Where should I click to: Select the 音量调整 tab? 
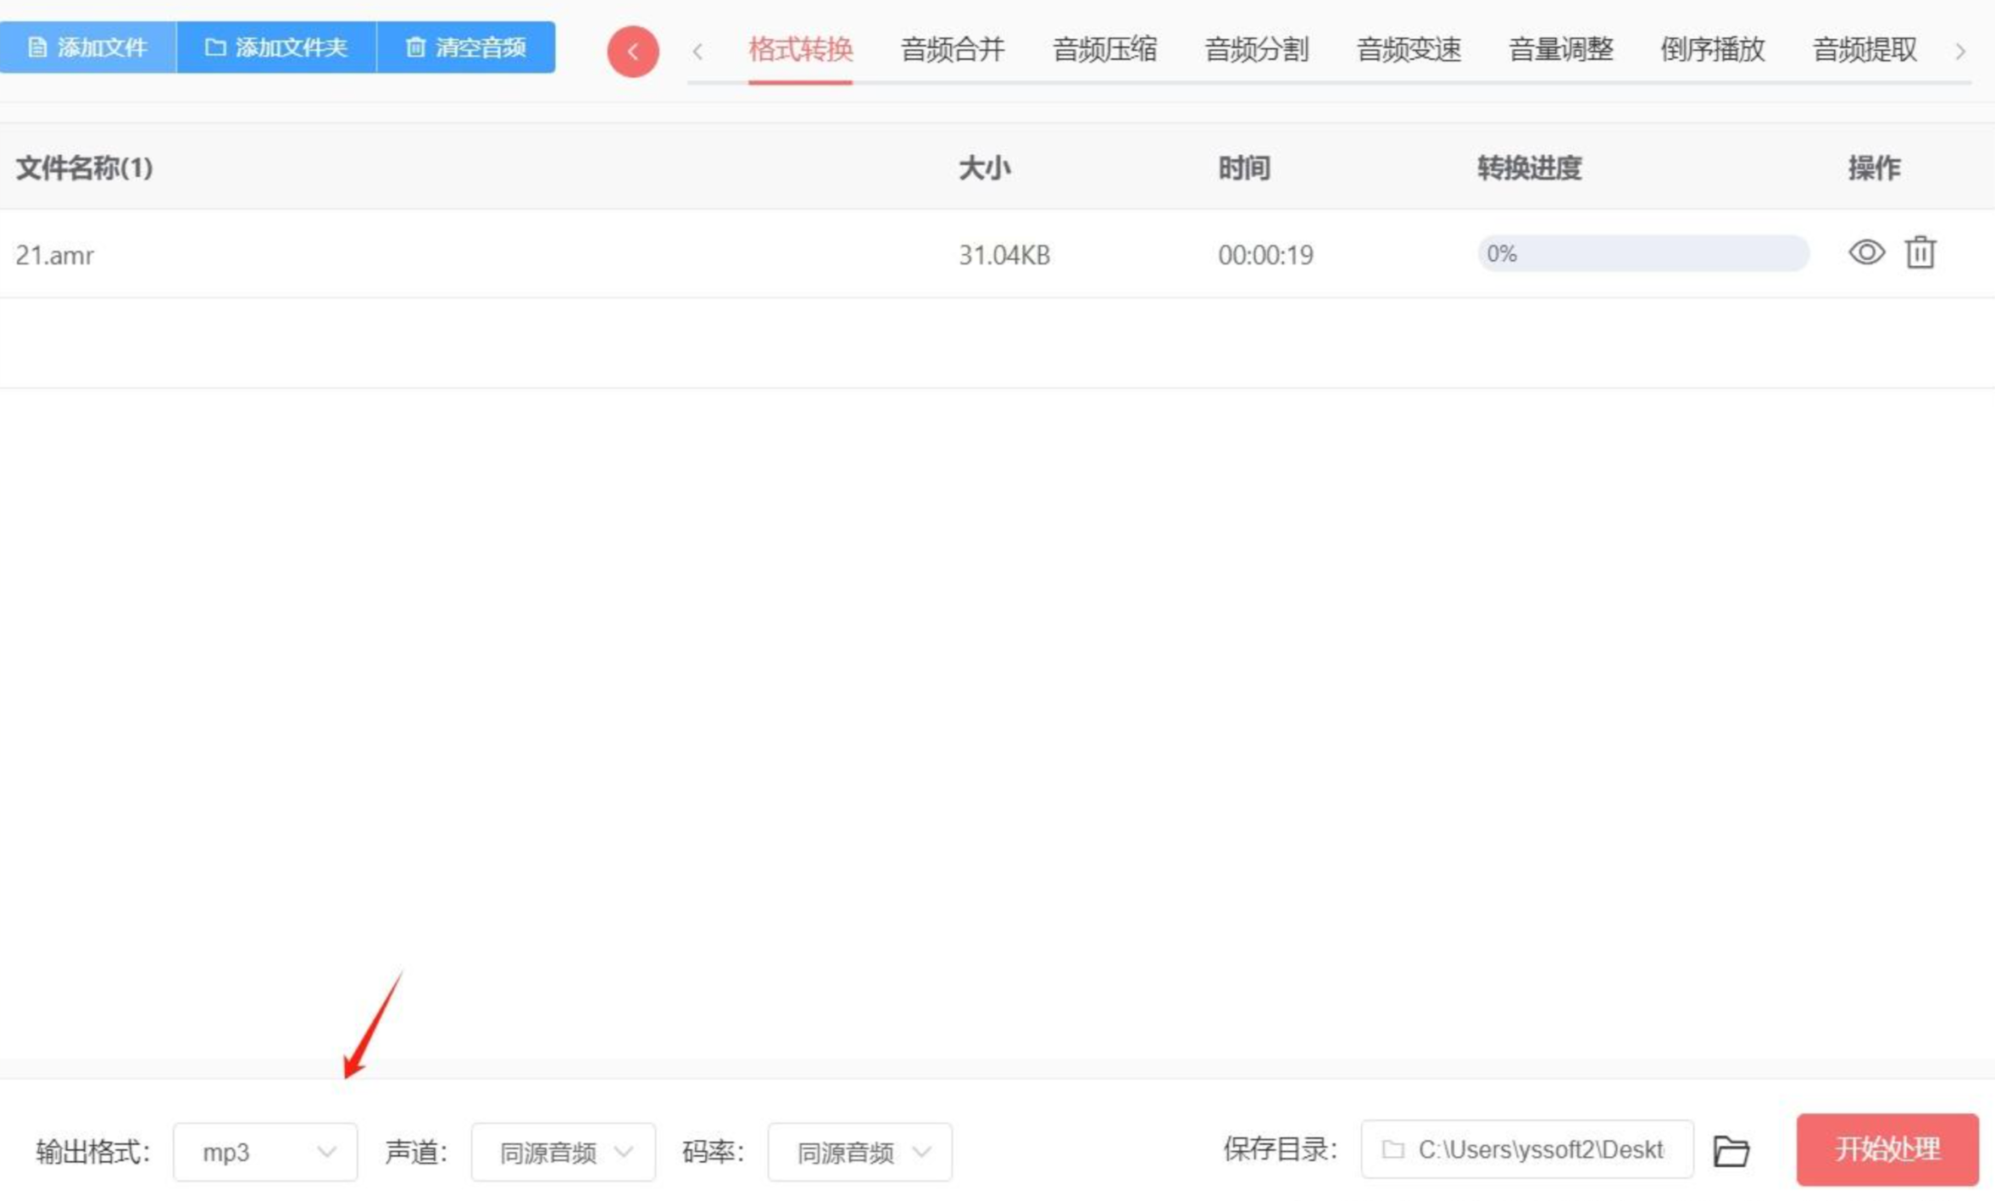point(1560,50)
